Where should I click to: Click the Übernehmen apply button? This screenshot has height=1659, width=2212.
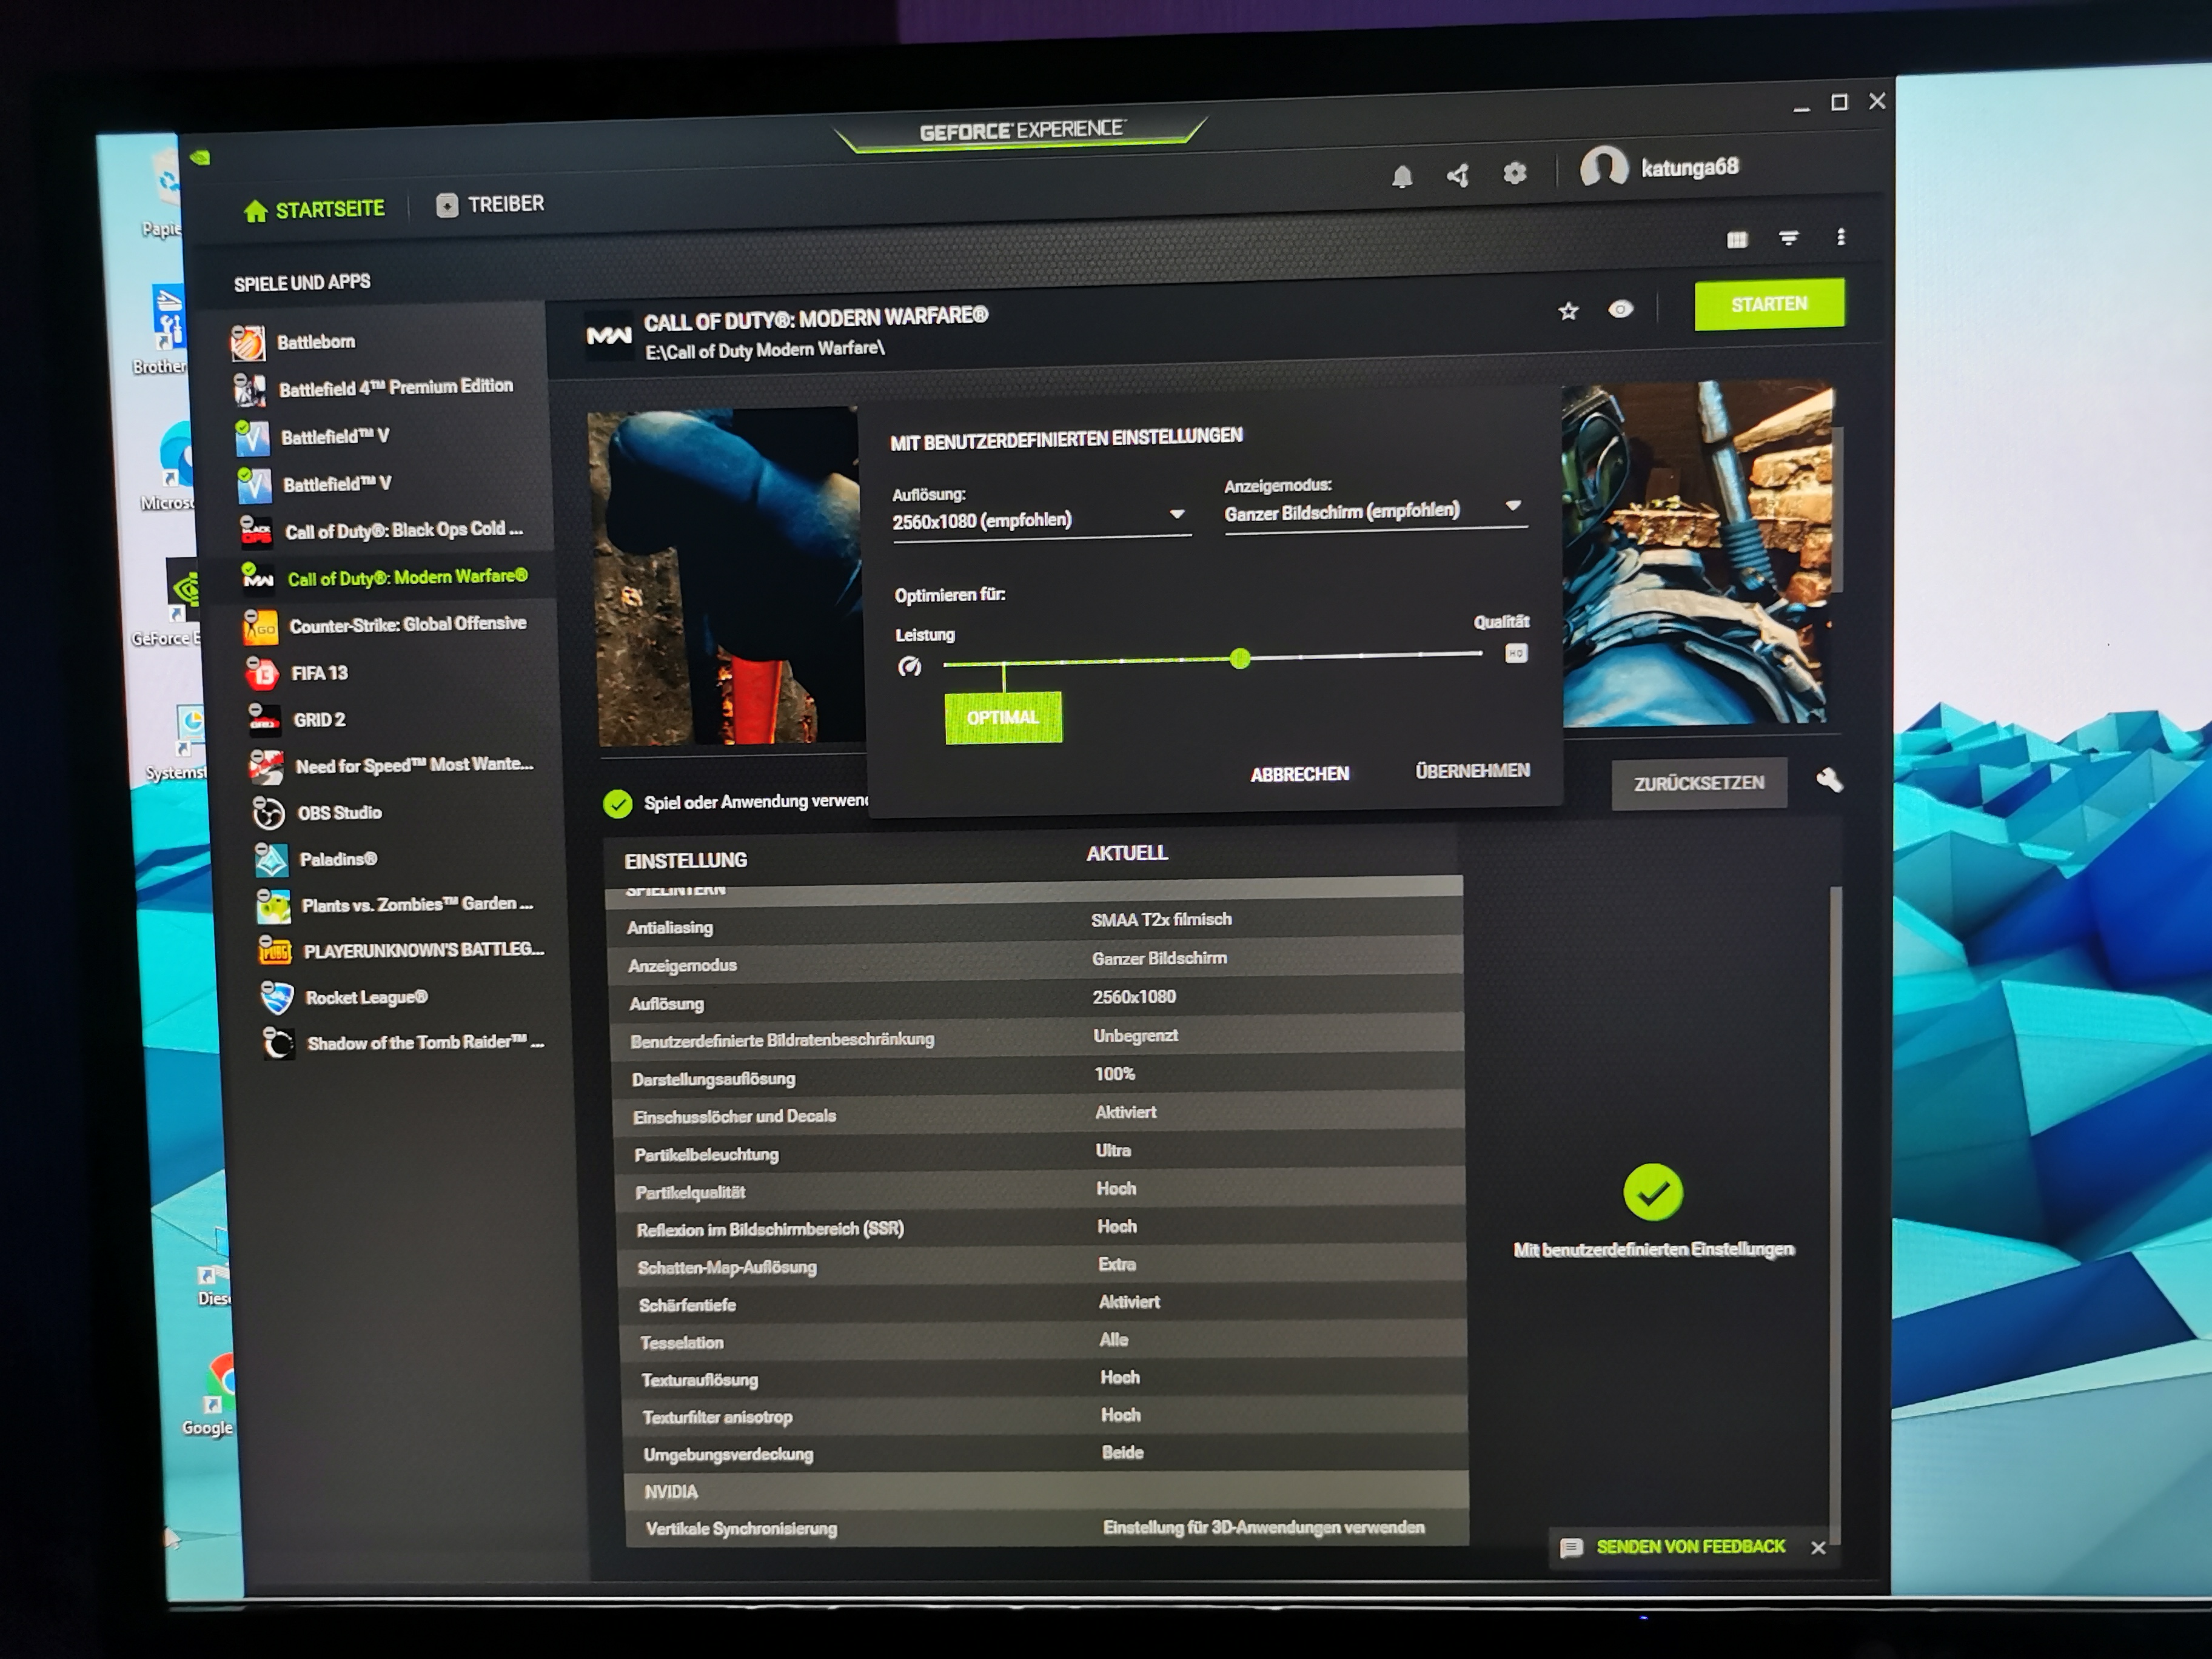point(1472,770)
